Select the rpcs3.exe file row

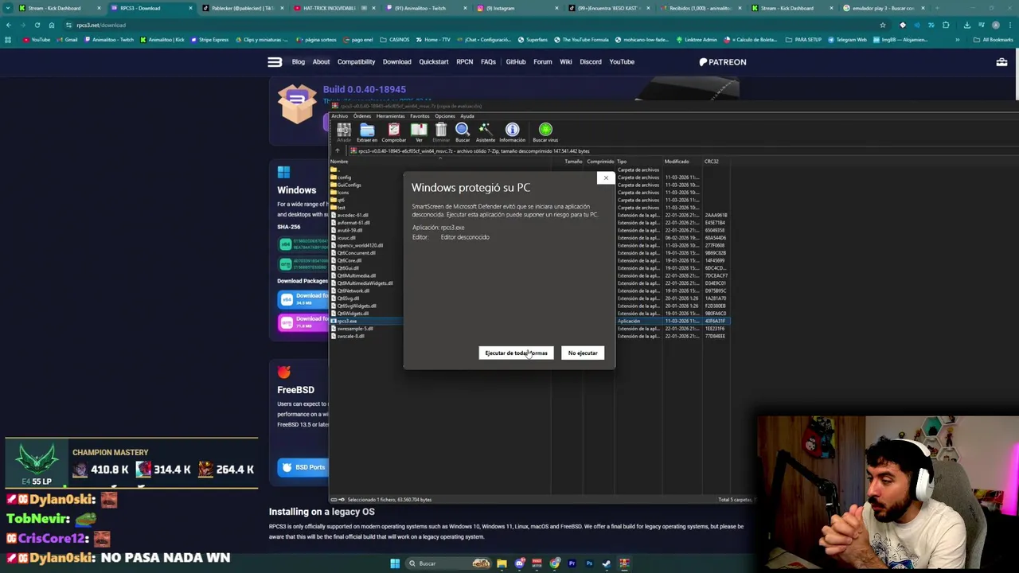529,321
